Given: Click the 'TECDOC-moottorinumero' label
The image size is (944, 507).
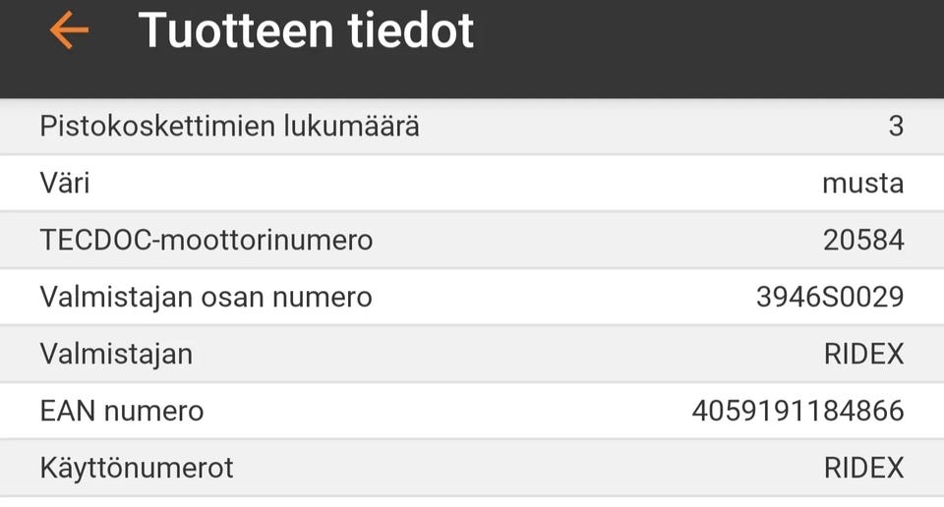Looking at the screenshot, I should pos(206,240).
